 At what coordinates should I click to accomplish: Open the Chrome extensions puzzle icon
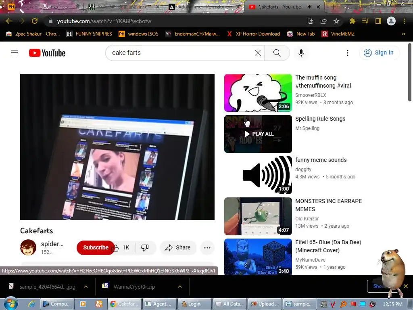coord(352,21)
